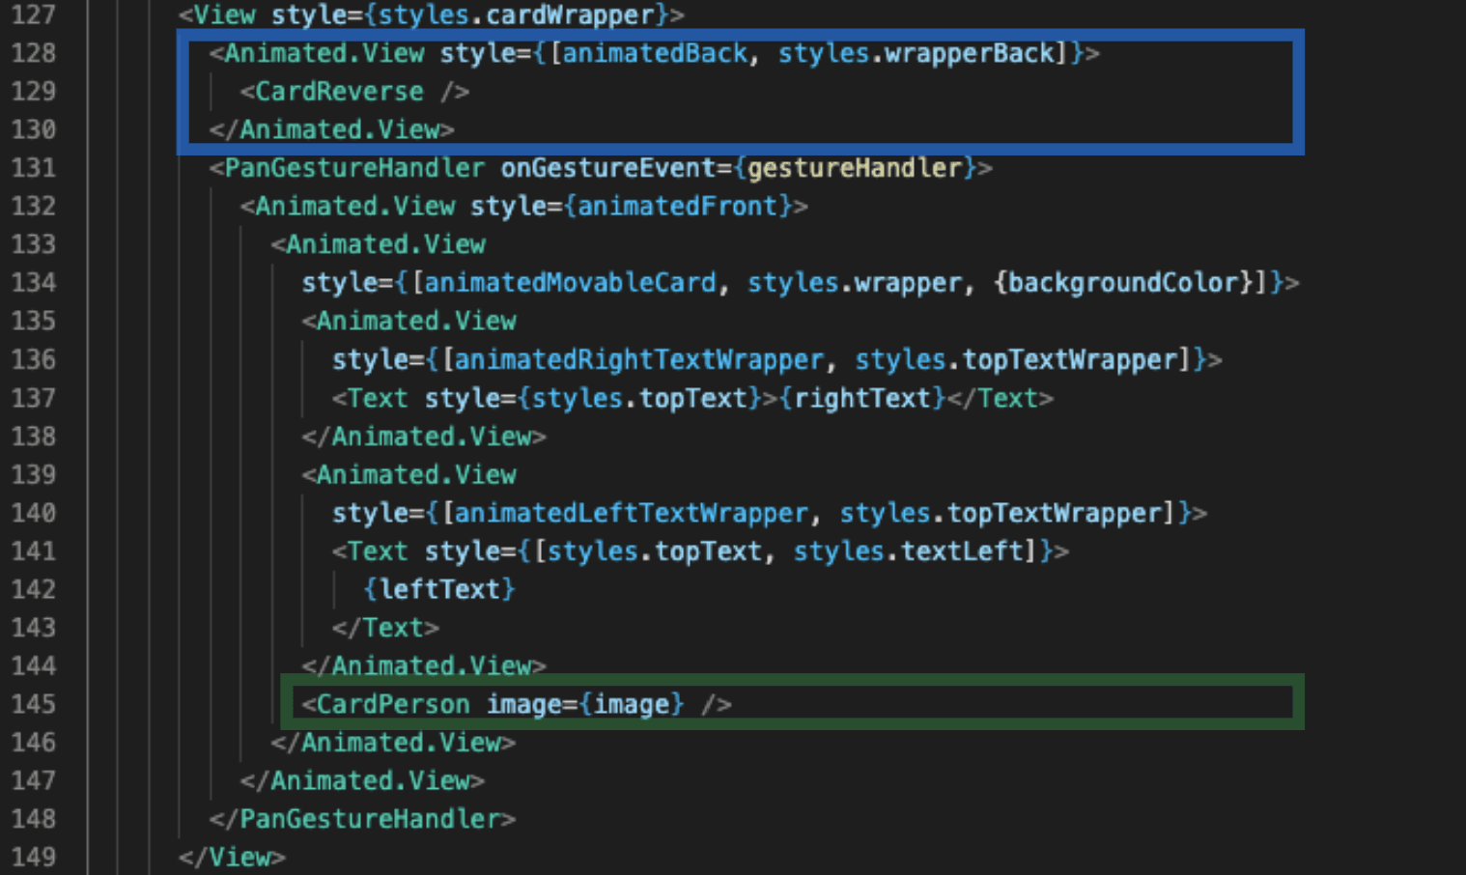Click line number 127 in the gutter

point(33,15)
